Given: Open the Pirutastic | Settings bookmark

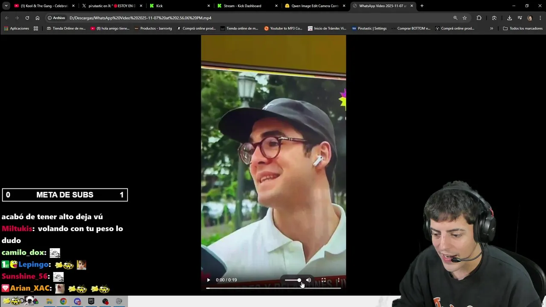Looking at the screenshot, I should click(x=369, y=29).
